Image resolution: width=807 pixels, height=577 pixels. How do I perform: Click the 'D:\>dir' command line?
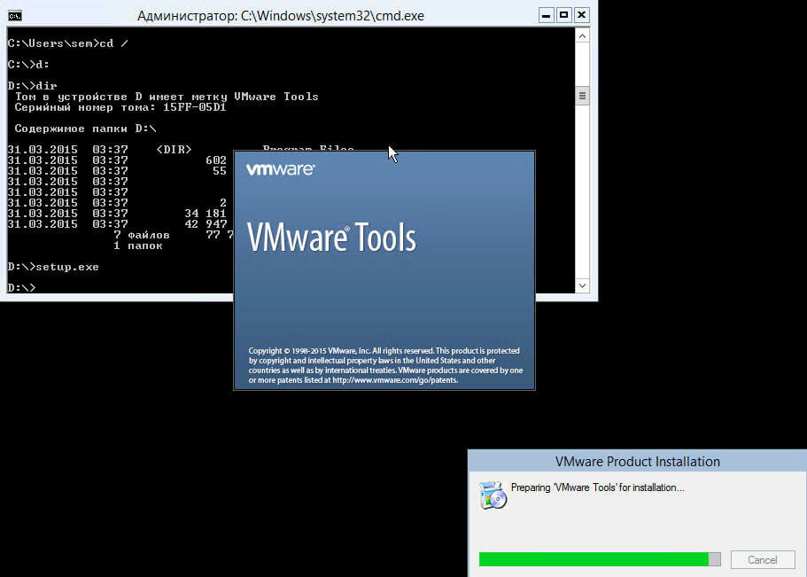coord(32,85)
